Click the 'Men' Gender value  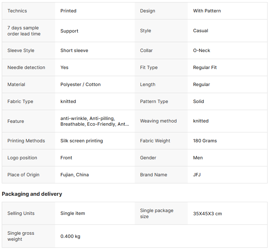(x=198, y=158)
